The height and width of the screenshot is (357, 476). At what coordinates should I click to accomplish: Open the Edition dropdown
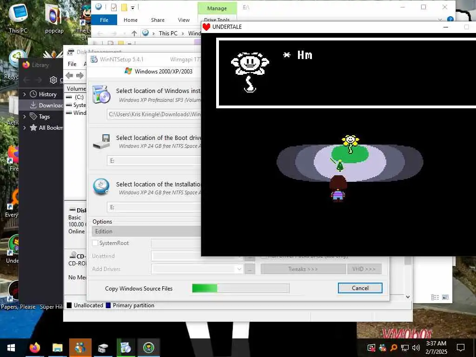coord(146,231)
